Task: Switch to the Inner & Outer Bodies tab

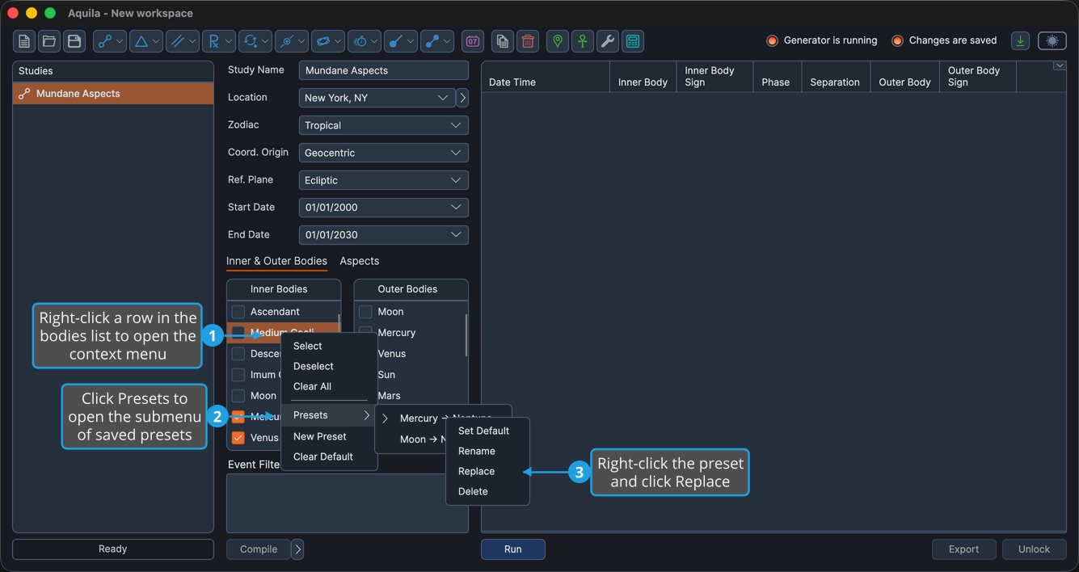Action: (276, 261)
